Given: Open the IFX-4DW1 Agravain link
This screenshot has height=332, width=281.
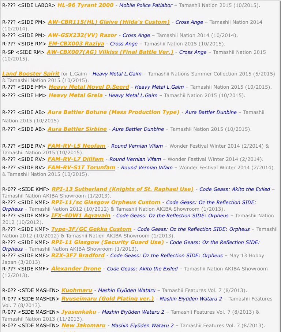Looking at the screenshot, I should [x=81, y=215].
